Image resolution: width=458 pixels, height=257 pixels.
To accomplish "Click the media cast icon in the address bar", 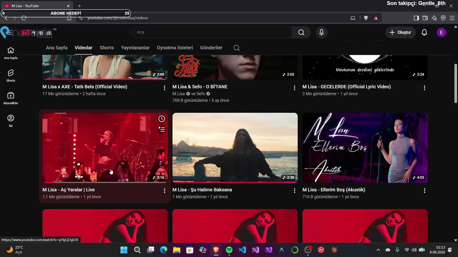I will (353, 18).
